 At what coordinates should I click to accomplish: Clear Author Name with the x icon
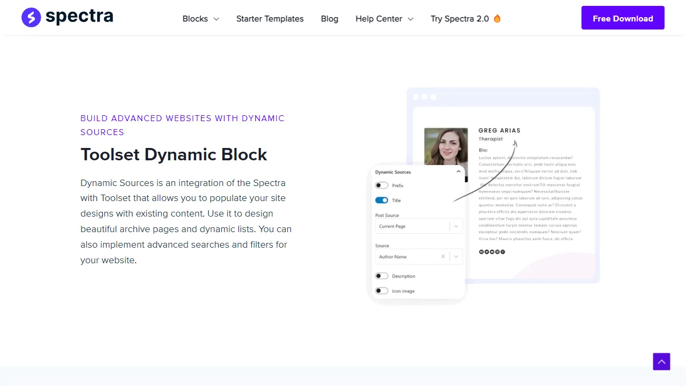pyautogui.click(x=443, y=257)
